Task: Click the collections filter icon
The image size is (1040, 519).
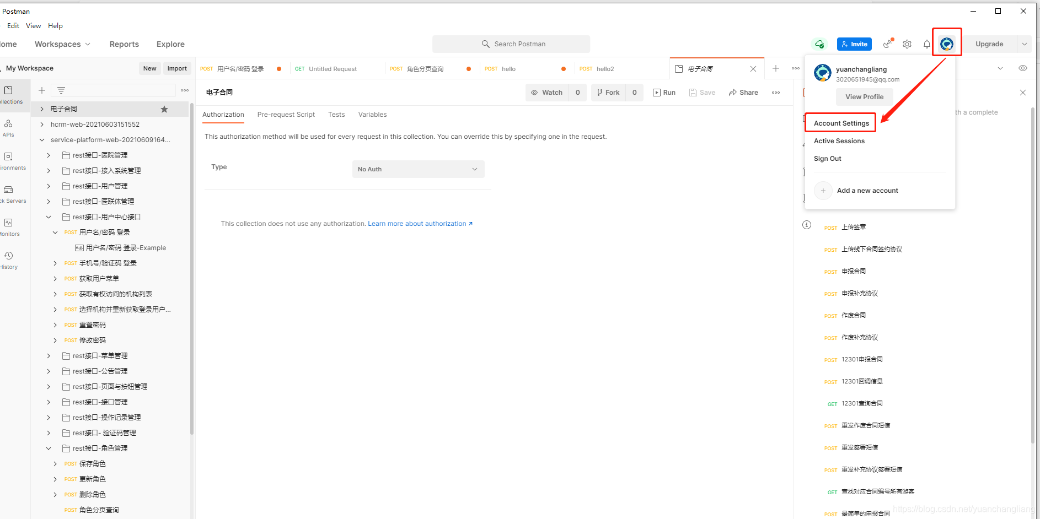Action: tap(61, 90)
